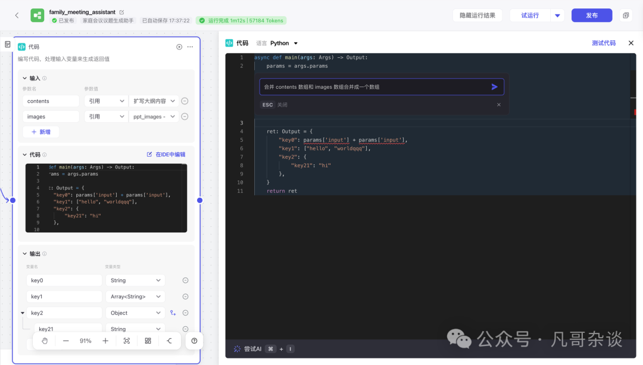Open the 试运行 dropdown arrow
Viewport: 643px width, 365px height.
557,15
